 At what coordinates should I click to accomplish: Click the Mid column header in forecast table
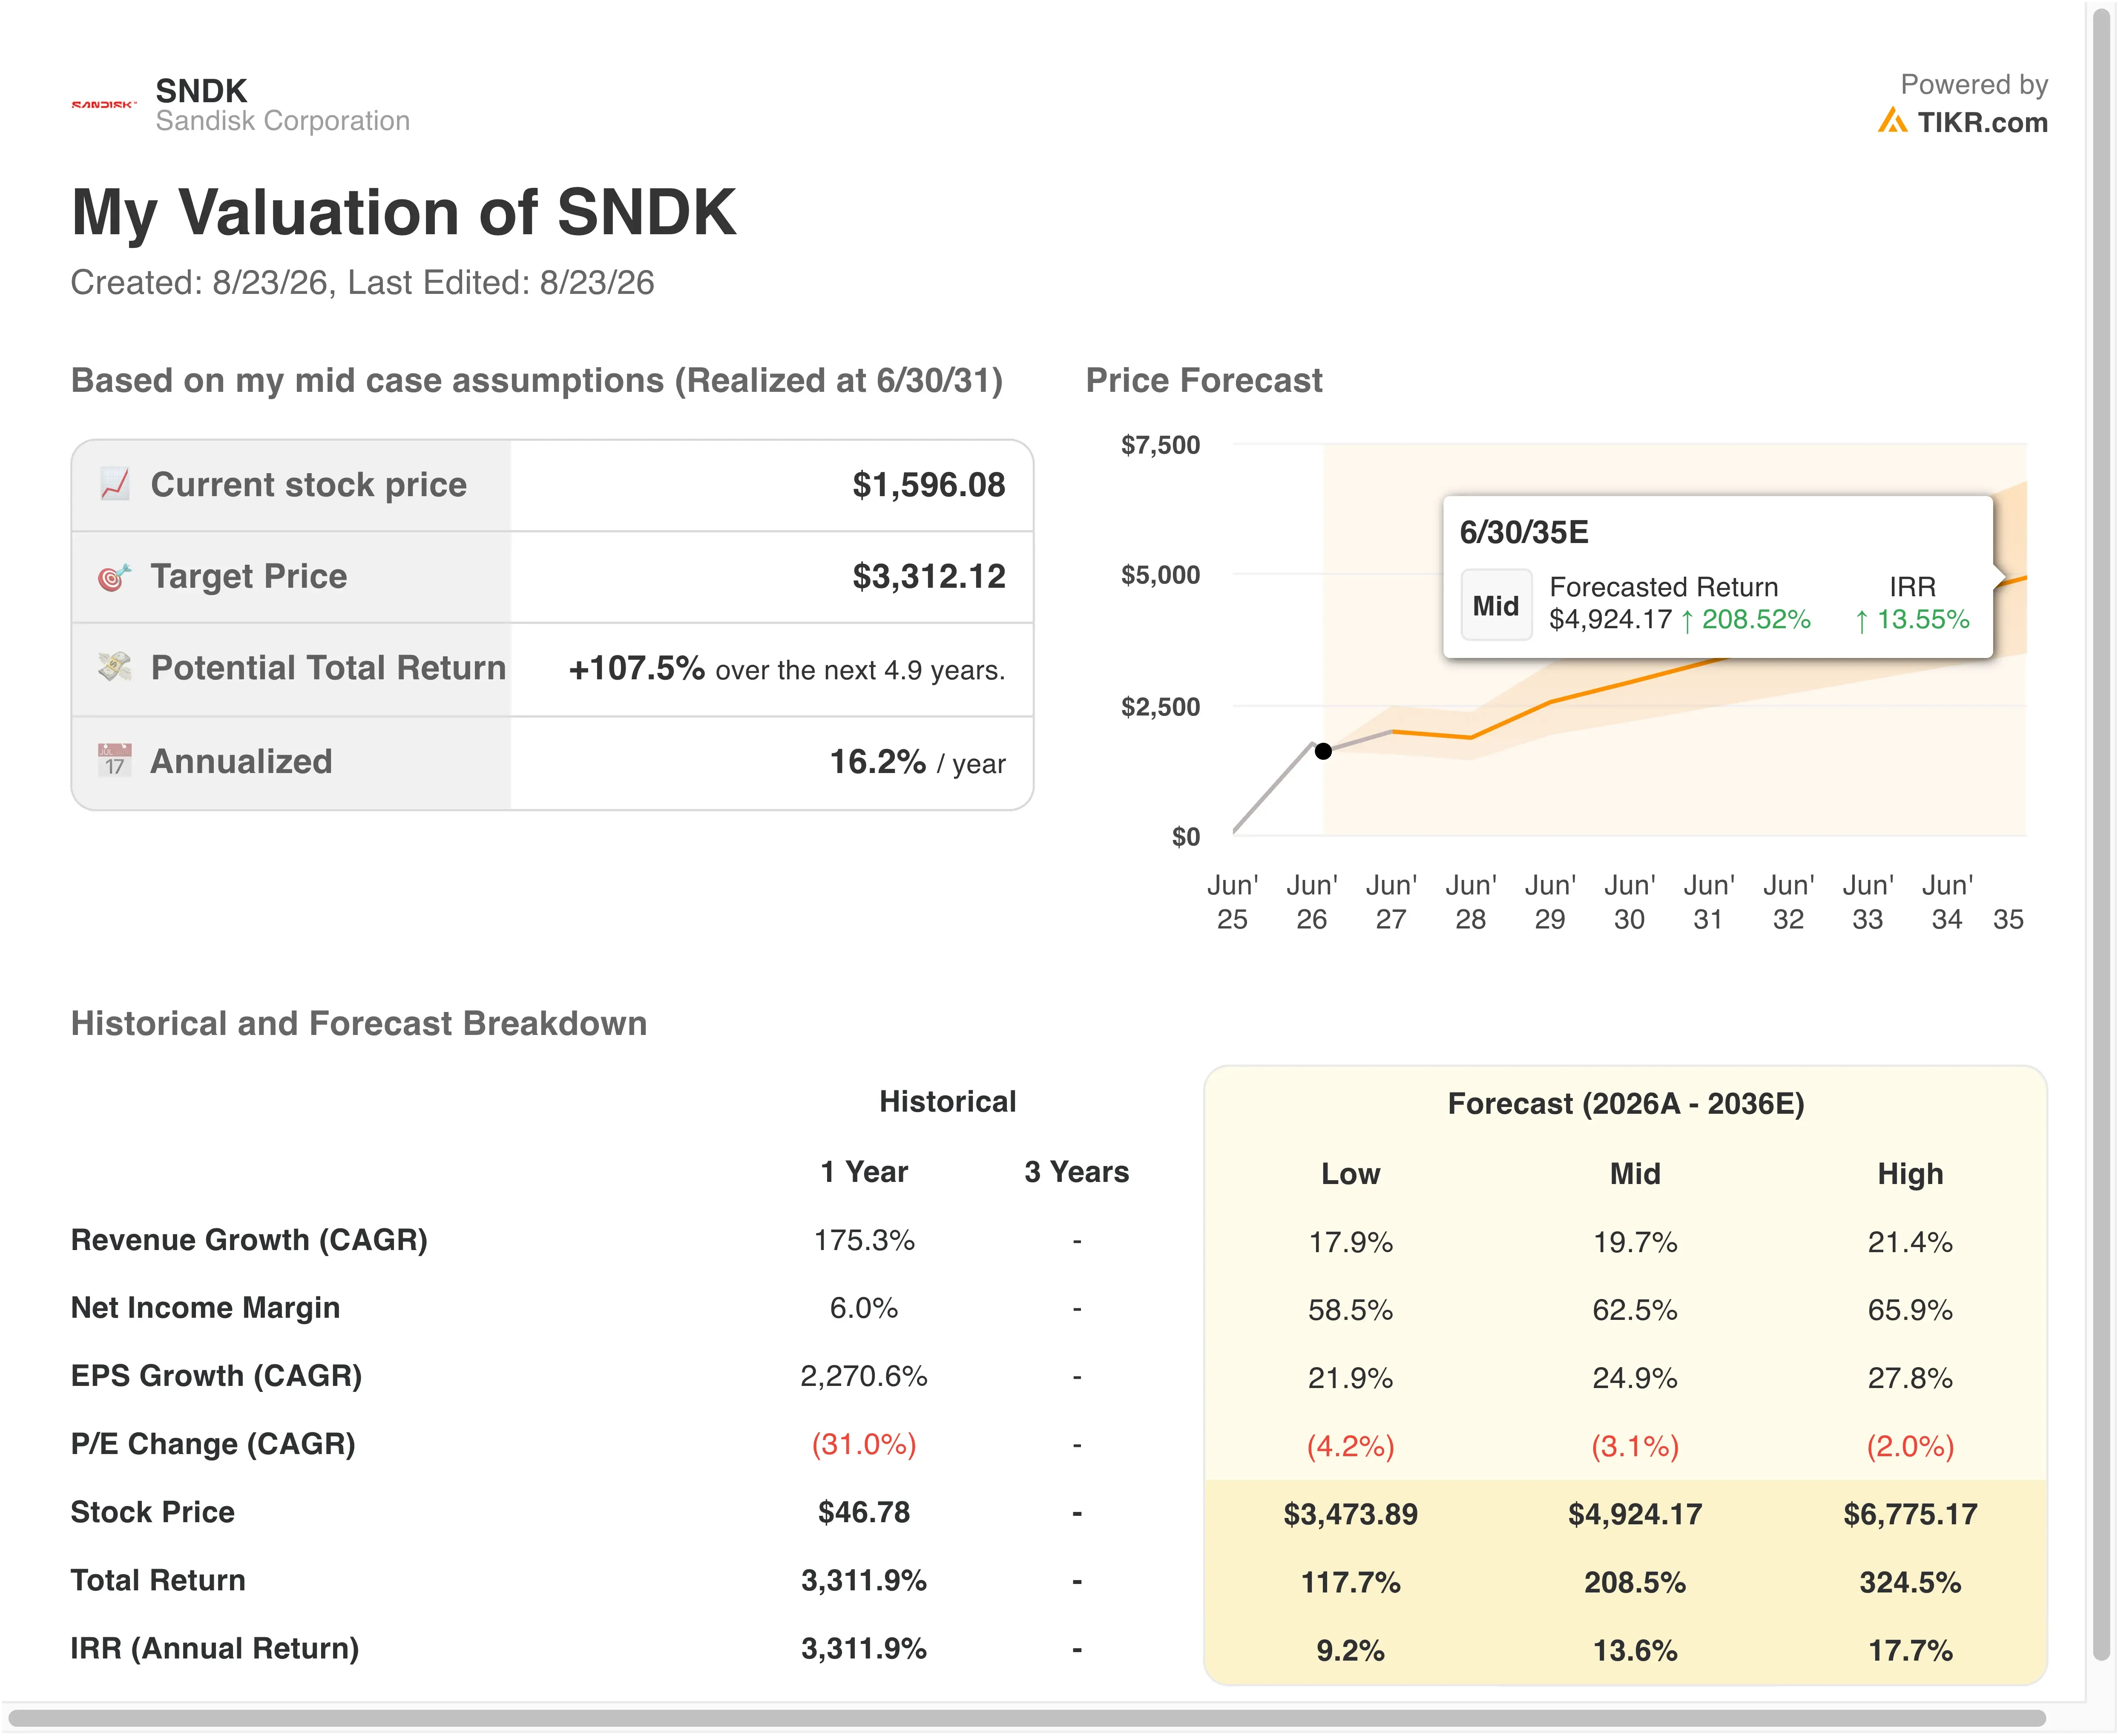[1635, 1174]
